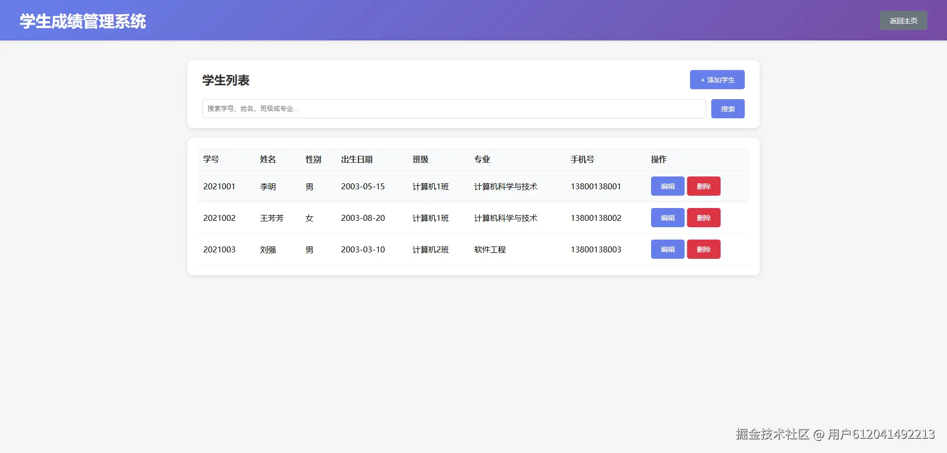Image resolution: width=947 pixels, height=453 pixels.
Task: Edit student 刘强's record
Action: [x=667, y=249]
